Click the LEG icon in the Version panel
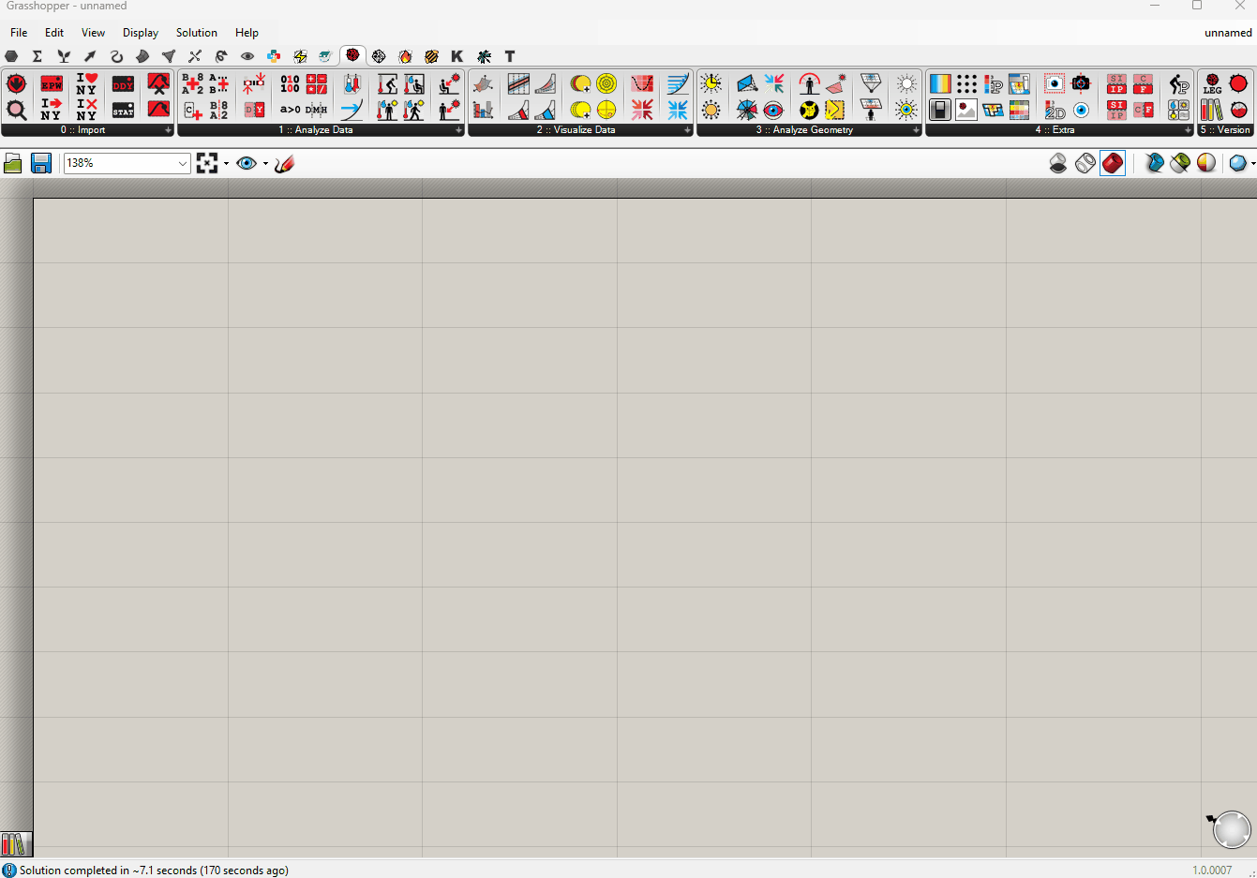 pos(1211,83)
